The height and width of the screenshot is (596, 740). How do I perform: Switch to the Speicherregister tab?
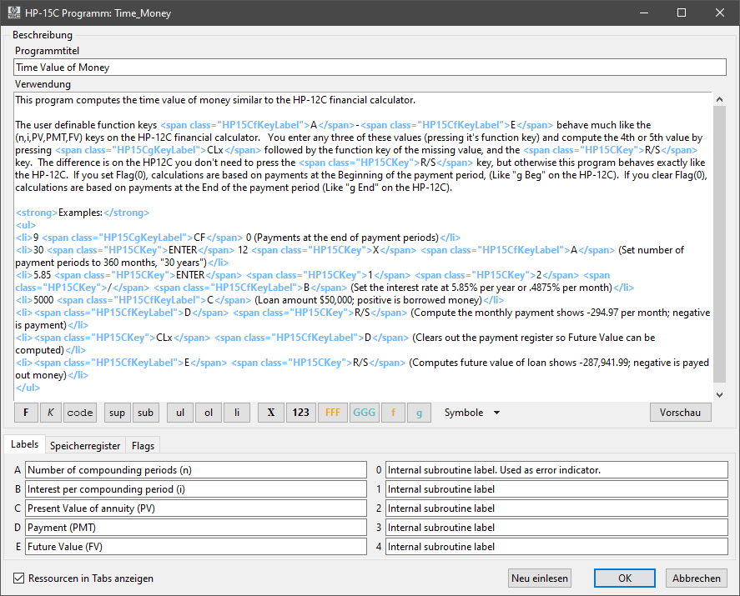tap(83, 445)
